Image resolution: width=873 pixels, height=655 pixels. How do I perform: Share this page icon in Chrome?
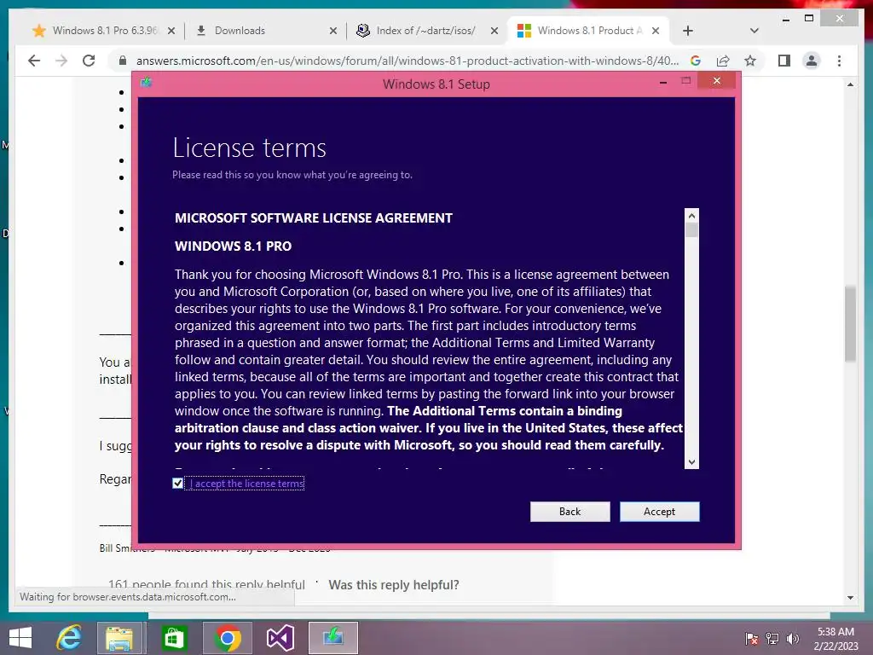tap(723, 61)
